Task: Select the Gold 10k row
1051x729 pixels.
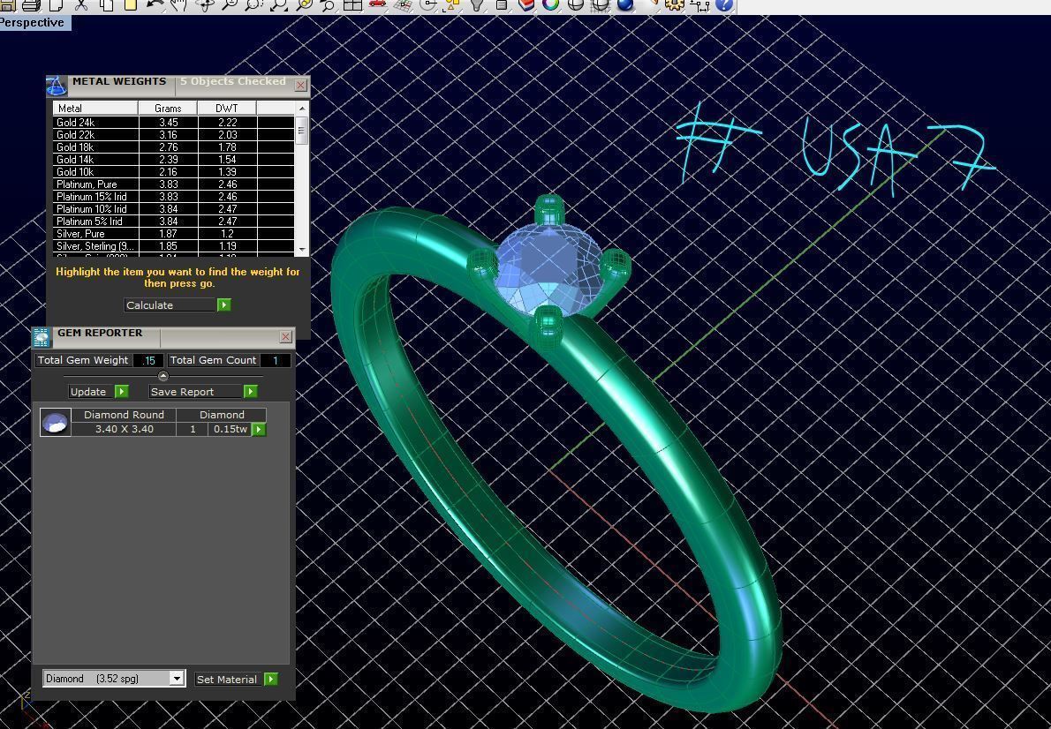Action: click(174, 171)
